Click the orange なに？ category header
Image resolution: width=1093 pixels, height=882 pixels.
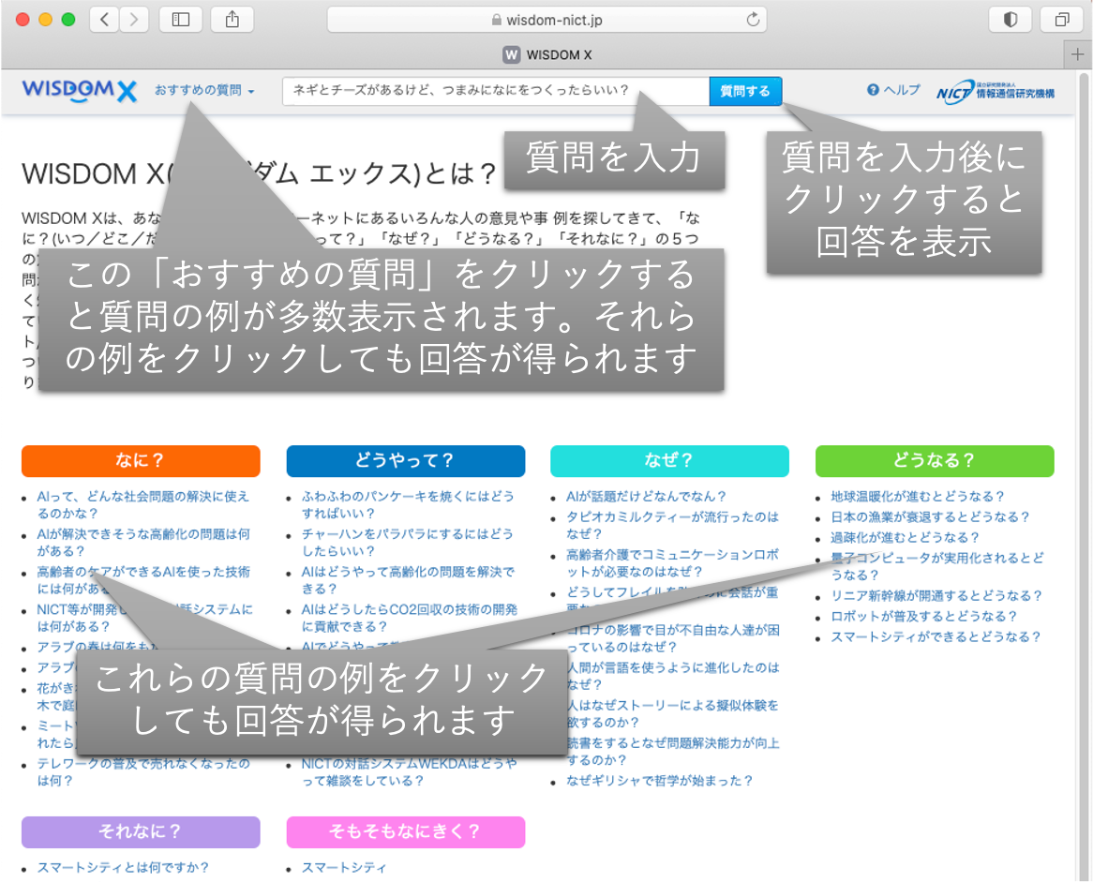(x=141, y=461)
